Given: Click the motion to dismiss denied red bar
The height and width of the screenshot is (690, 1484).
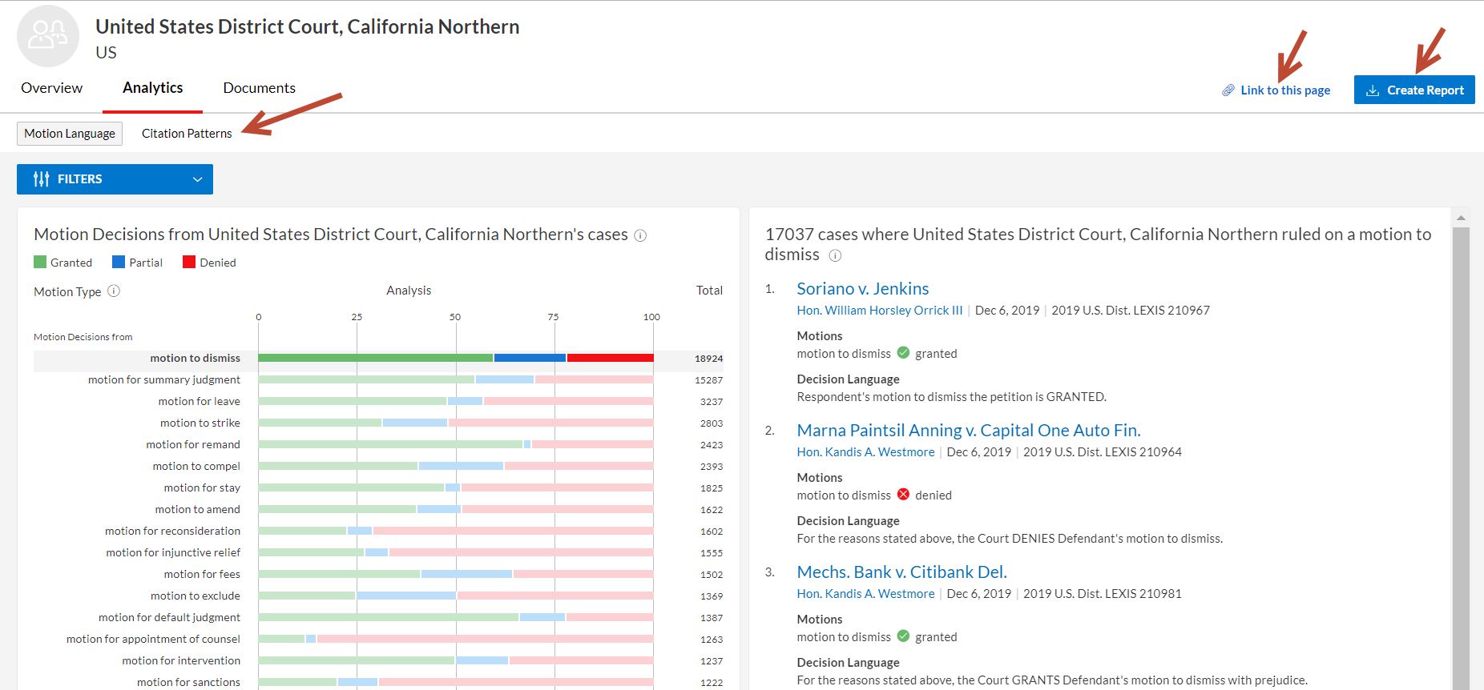Looking at the screenshot, I should 610,358.
